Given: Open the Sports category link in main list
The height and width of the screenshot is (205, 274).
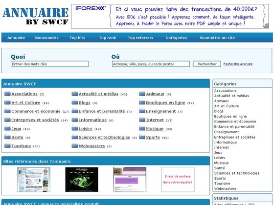Looking at the screenshot, I should click(153, 137).
